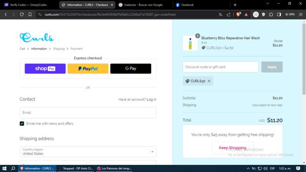
Task: Go back in browser history
Action: point(6,14)
